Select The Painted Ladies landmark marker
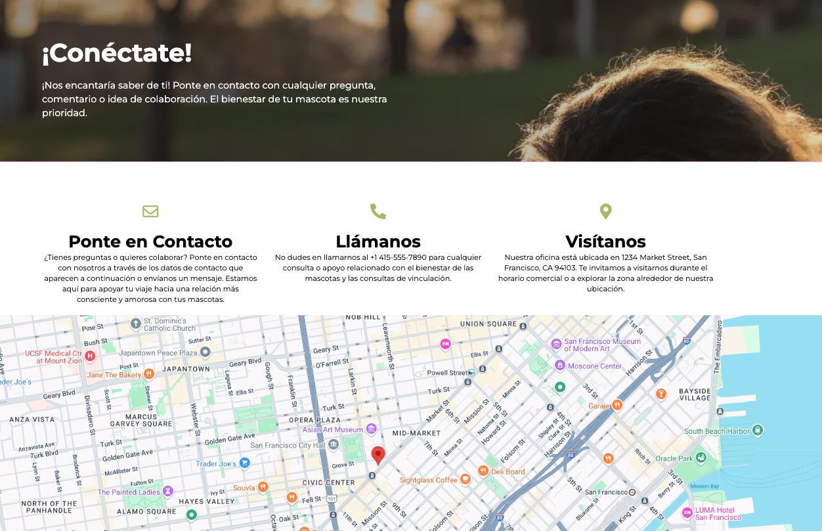The width and height of the screenshot is (822, 531). [x=168, y=492]
